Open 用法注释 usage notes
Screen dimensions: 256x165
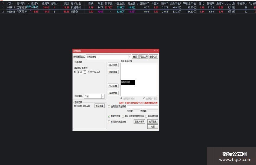pos(144,57)
